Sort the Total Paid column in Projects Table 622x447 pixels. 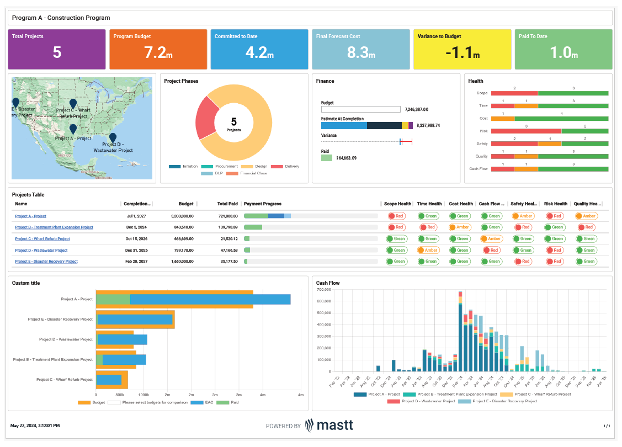click(x=228, y=204)
